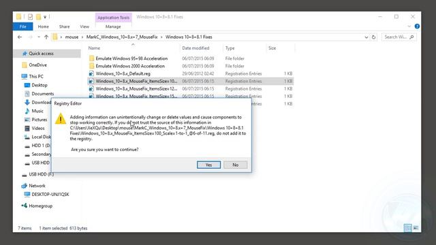Viewport: 436px width, 245px height.
Task: Open the Manage ribbon tab
Action: [113, 27]
